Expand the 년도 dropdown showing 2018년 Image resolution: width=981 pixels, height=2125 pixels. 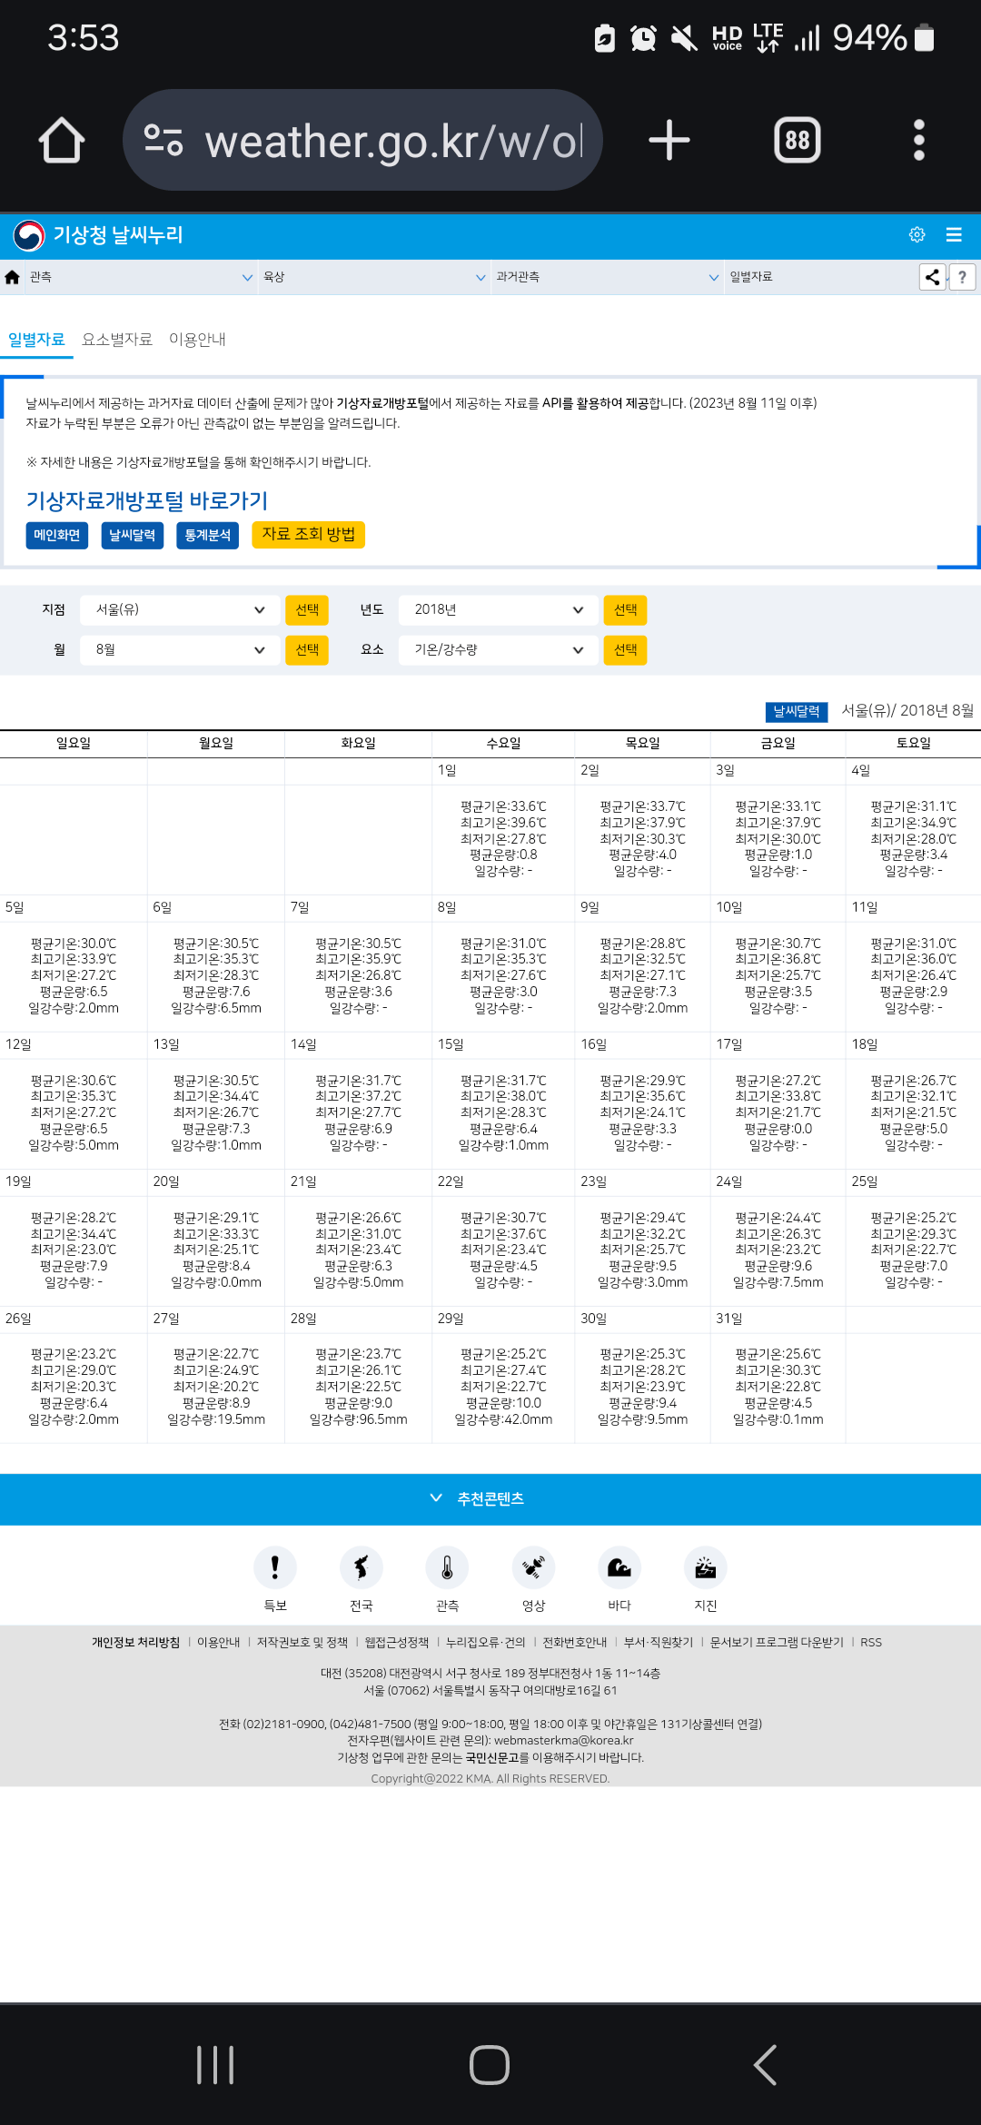coord(497,610)
